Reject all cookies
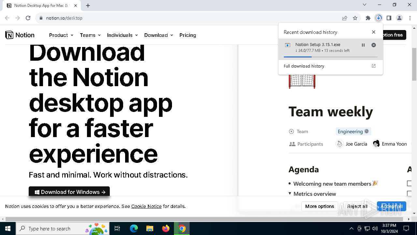 357,206
